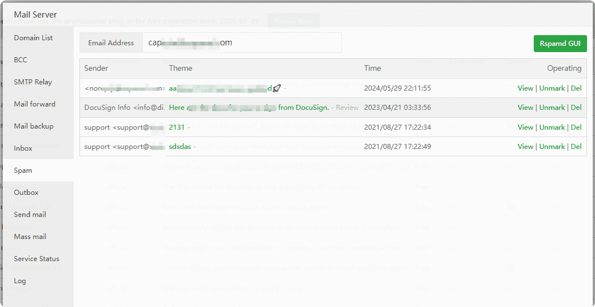595x307 pixels.
Task: Click the rocket emoji theme link
Action: [277, 88]
